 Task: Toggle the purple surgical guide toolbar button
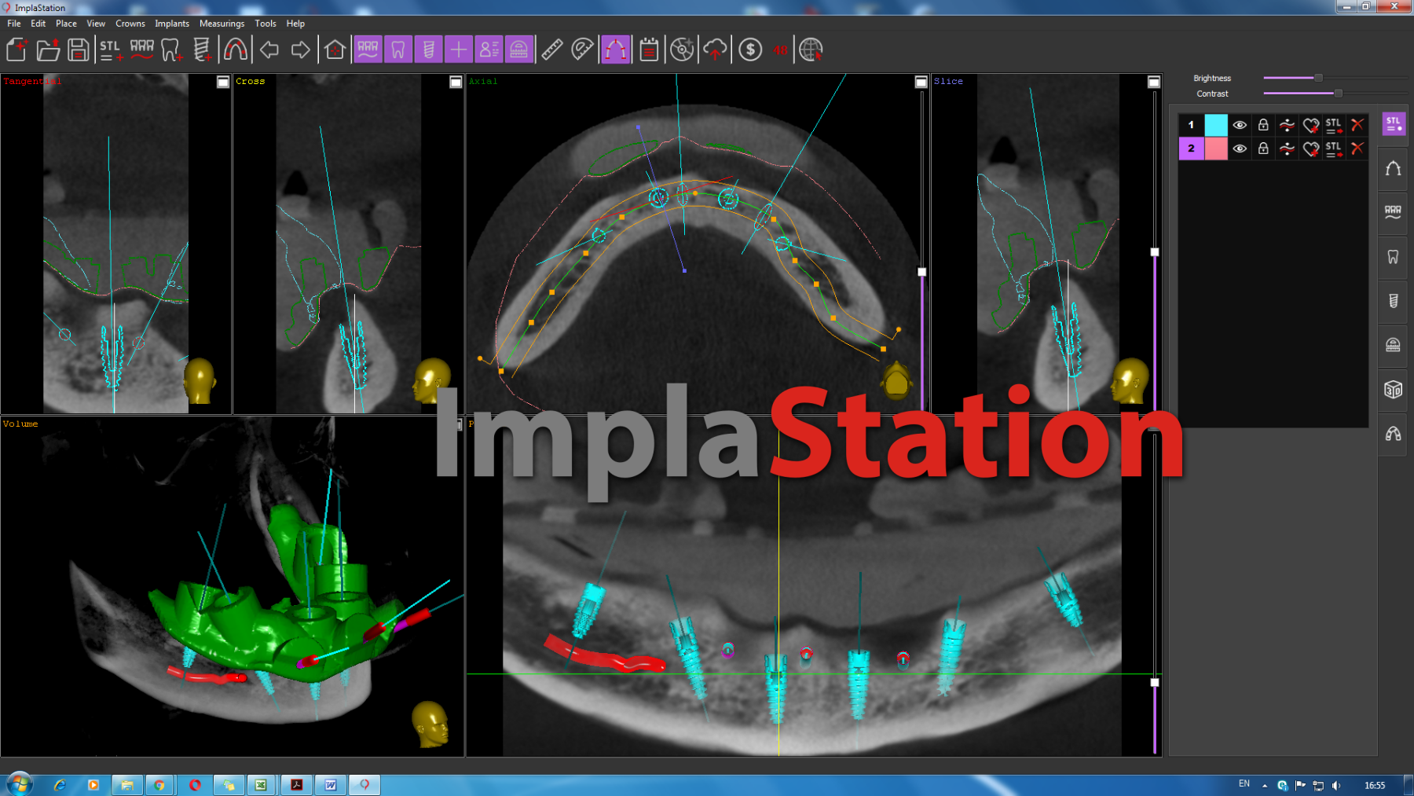[519, 50]
